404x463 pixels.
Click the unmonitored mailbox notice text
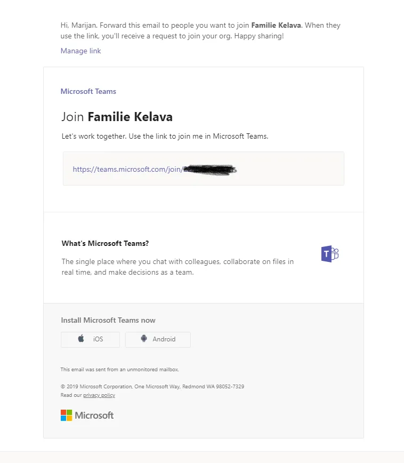tap(119, 370)
